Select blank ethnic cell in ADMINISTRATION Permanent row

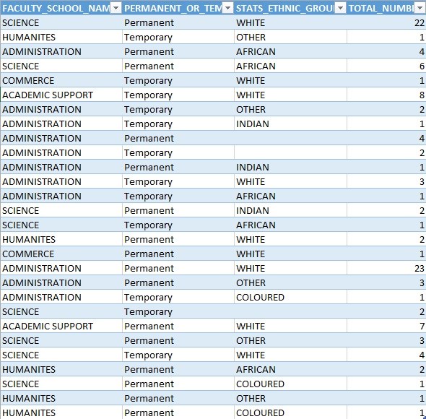tap(290, 139)
